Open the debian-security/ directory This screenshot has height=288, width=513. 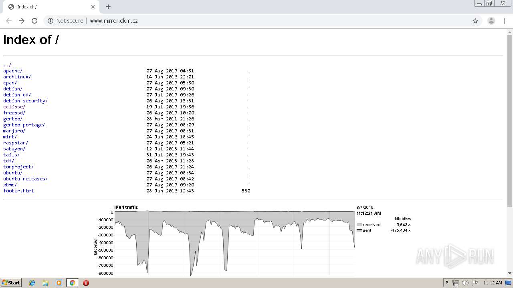26,101
